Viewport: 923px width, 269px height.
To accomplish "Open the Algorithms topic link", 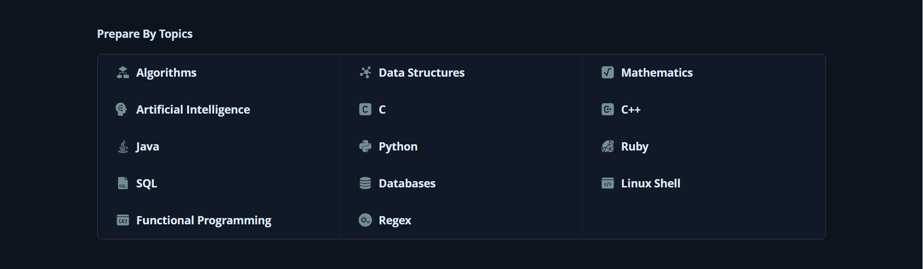I will (166, 73).
